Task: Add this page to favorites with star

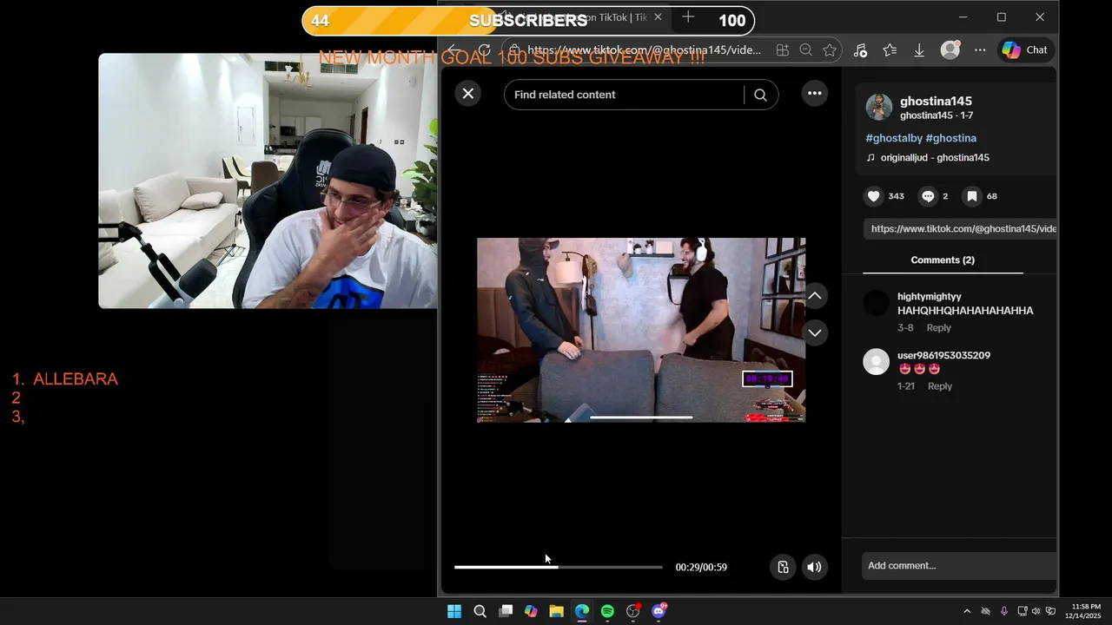Action: point(830,50)
